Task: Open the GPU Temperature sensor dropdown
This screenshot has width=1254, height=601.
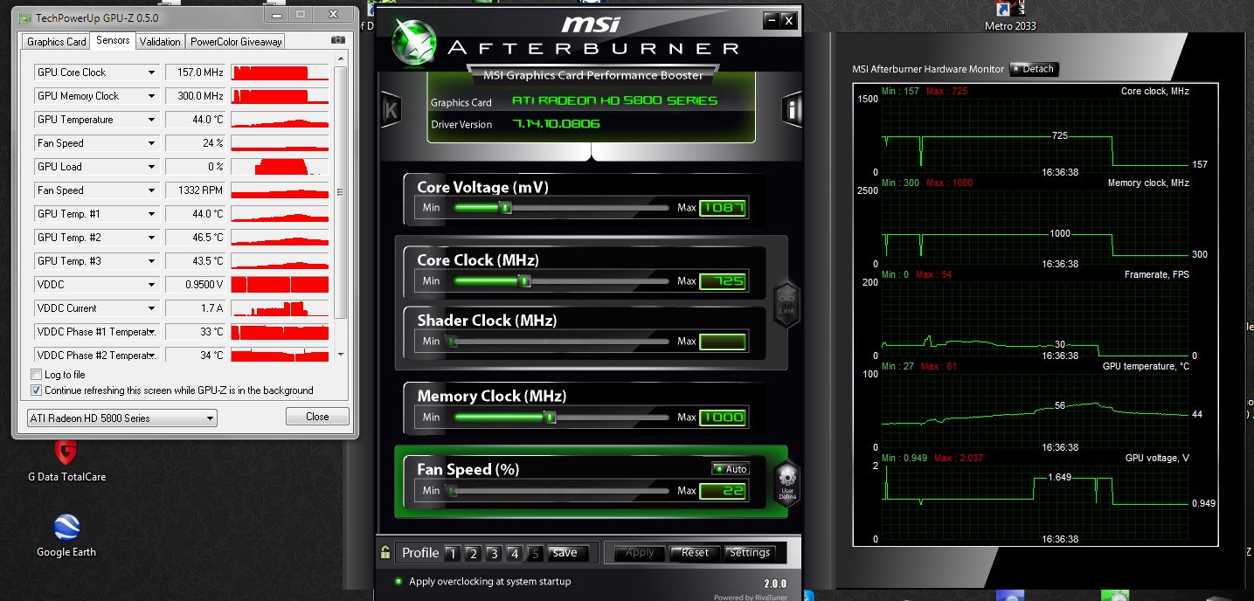Action: [151, 120]
